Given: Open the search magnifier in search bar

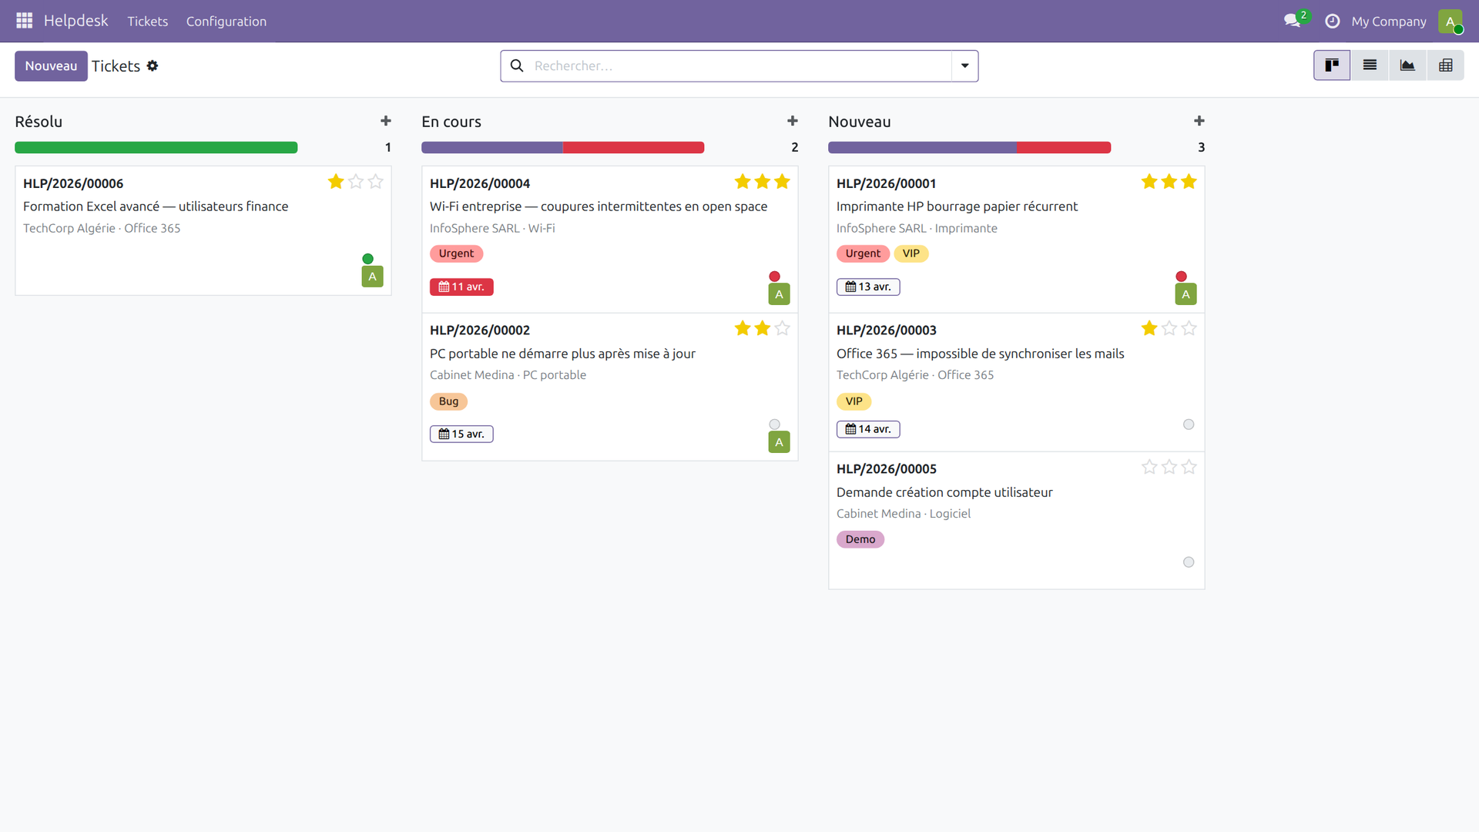Looking at the screenshot, I should point(517,65).
